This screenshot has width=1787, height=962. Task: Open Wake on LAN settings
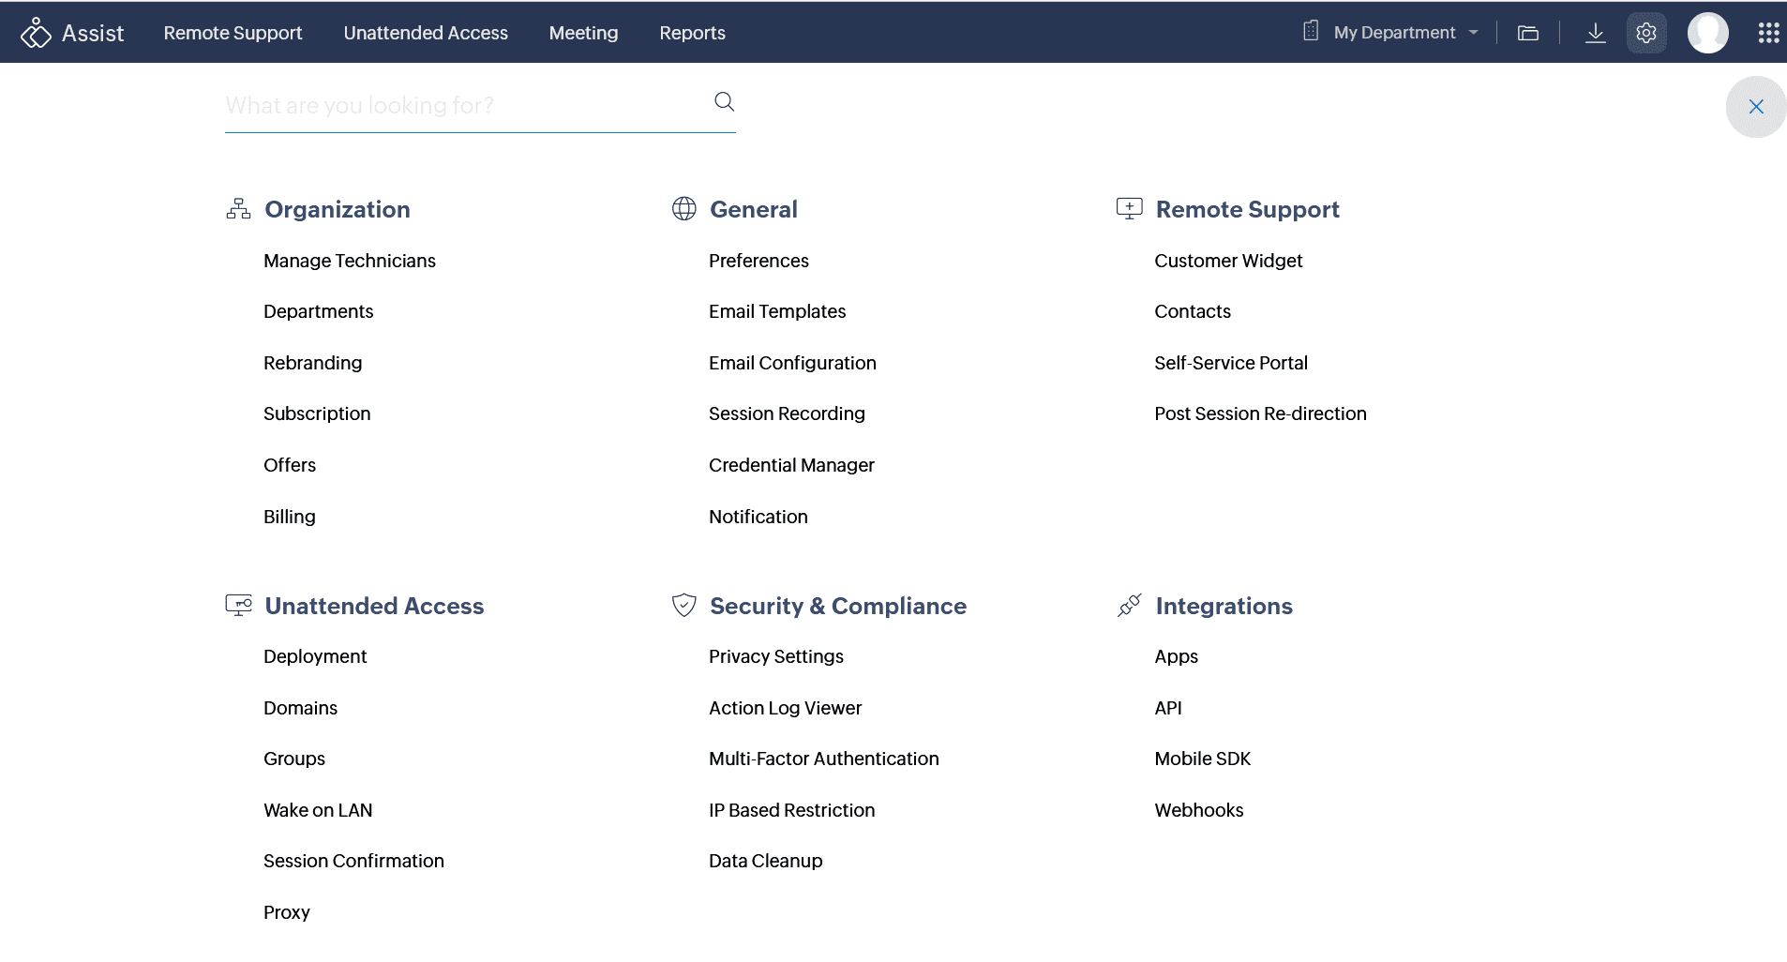[x=318, y=810]
